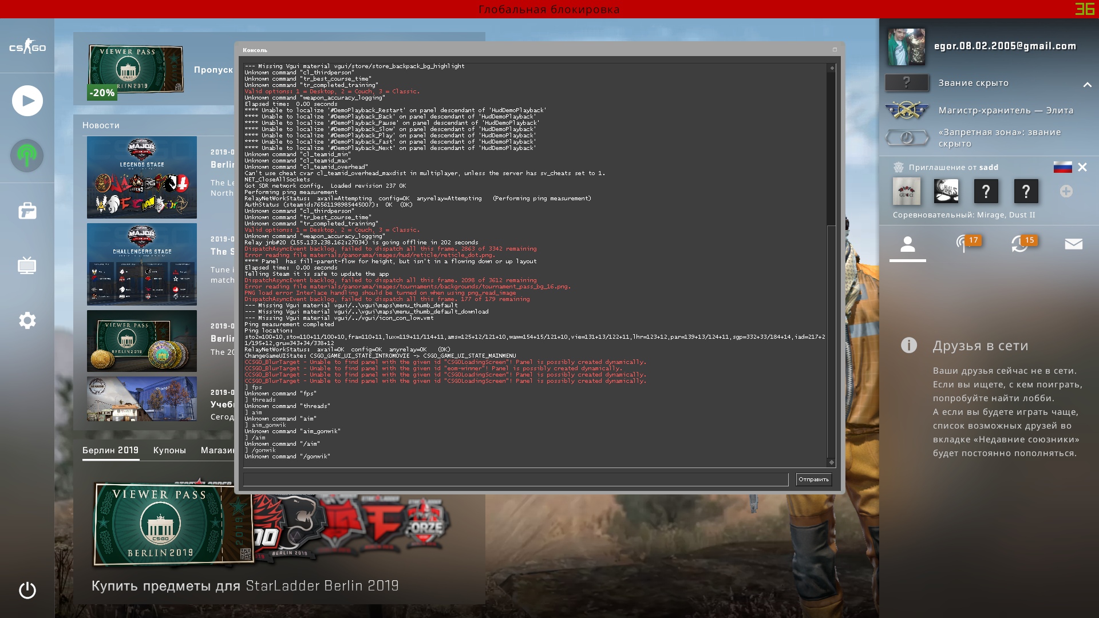Open the Challengers Stage news thumbnail
The height and width of the screenshot is (618, 1099).
[142, 264]
